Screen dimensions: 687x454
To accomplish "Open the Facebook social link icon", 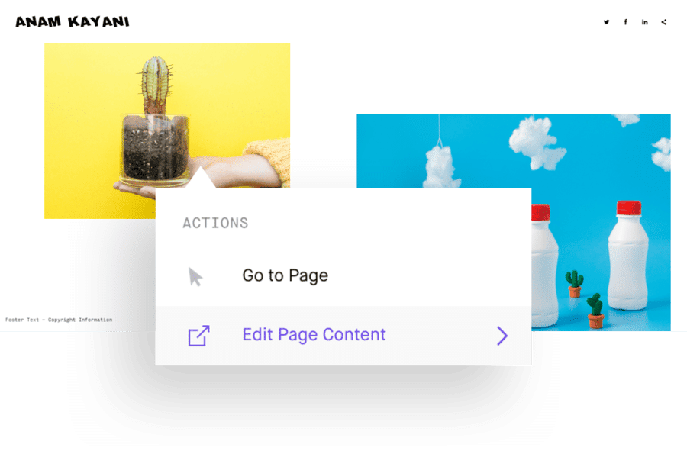I will (626, 22).
